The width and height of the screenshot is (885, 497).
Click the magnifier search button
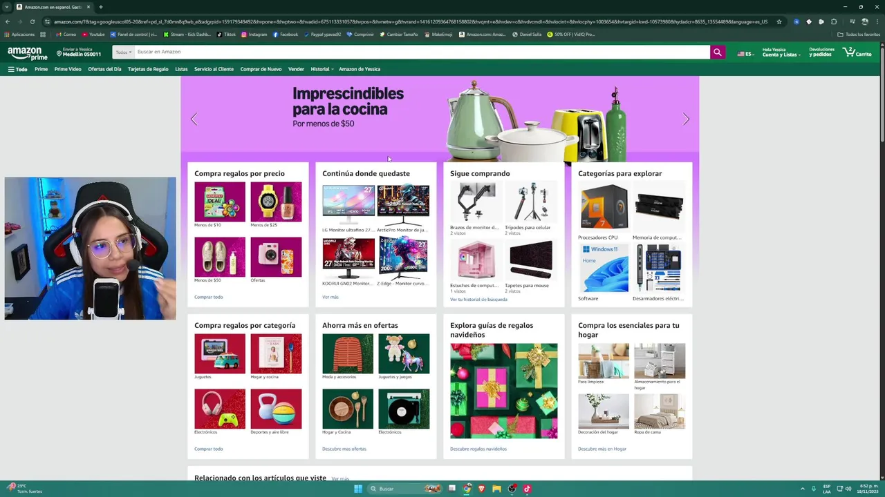click(718, 52)
